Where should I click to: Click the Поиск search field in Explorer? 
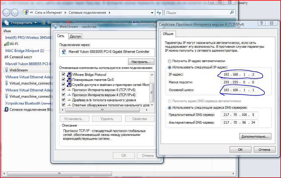[200, 13]
